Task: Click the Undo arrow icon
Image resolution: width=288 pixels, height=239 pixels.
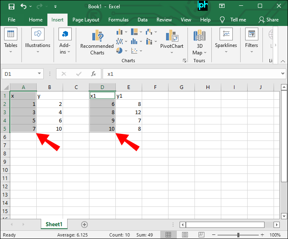Action: point(23,7)
